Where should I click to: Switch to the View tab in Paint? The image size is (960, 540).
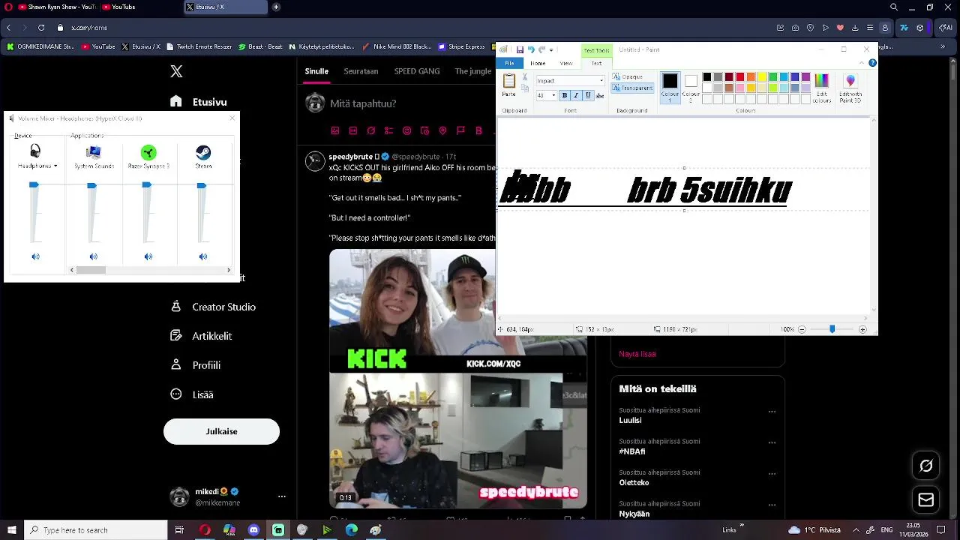click(x=566, y=63)
